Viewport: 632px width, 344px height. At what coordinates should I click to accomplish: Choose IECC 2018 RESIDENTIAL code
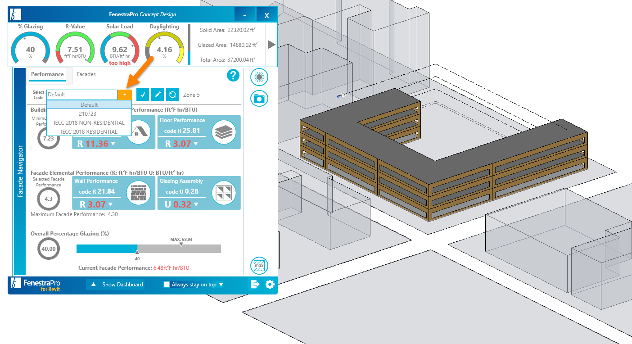tap(89, 132)
